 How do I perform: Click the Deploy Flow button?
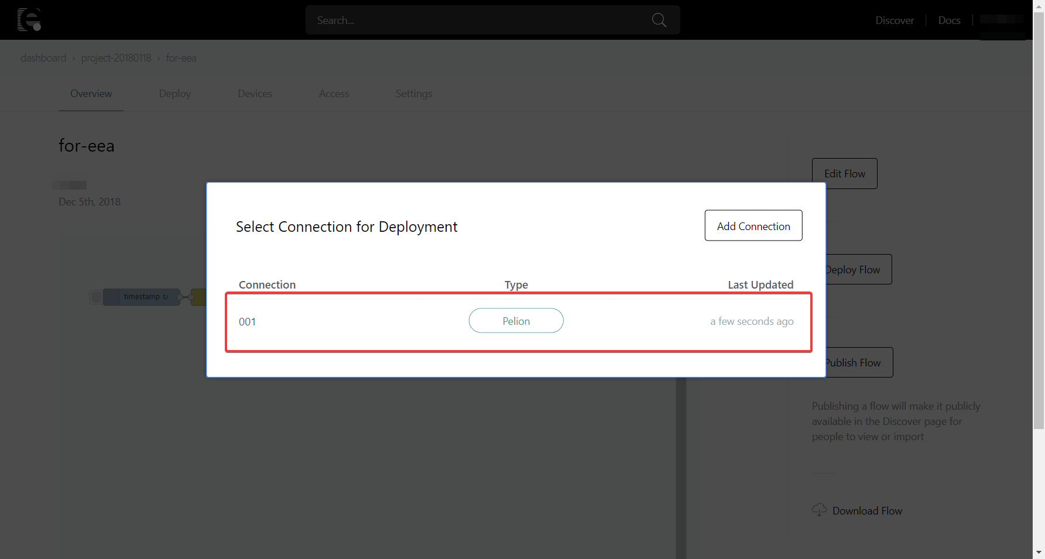[852, 269]
